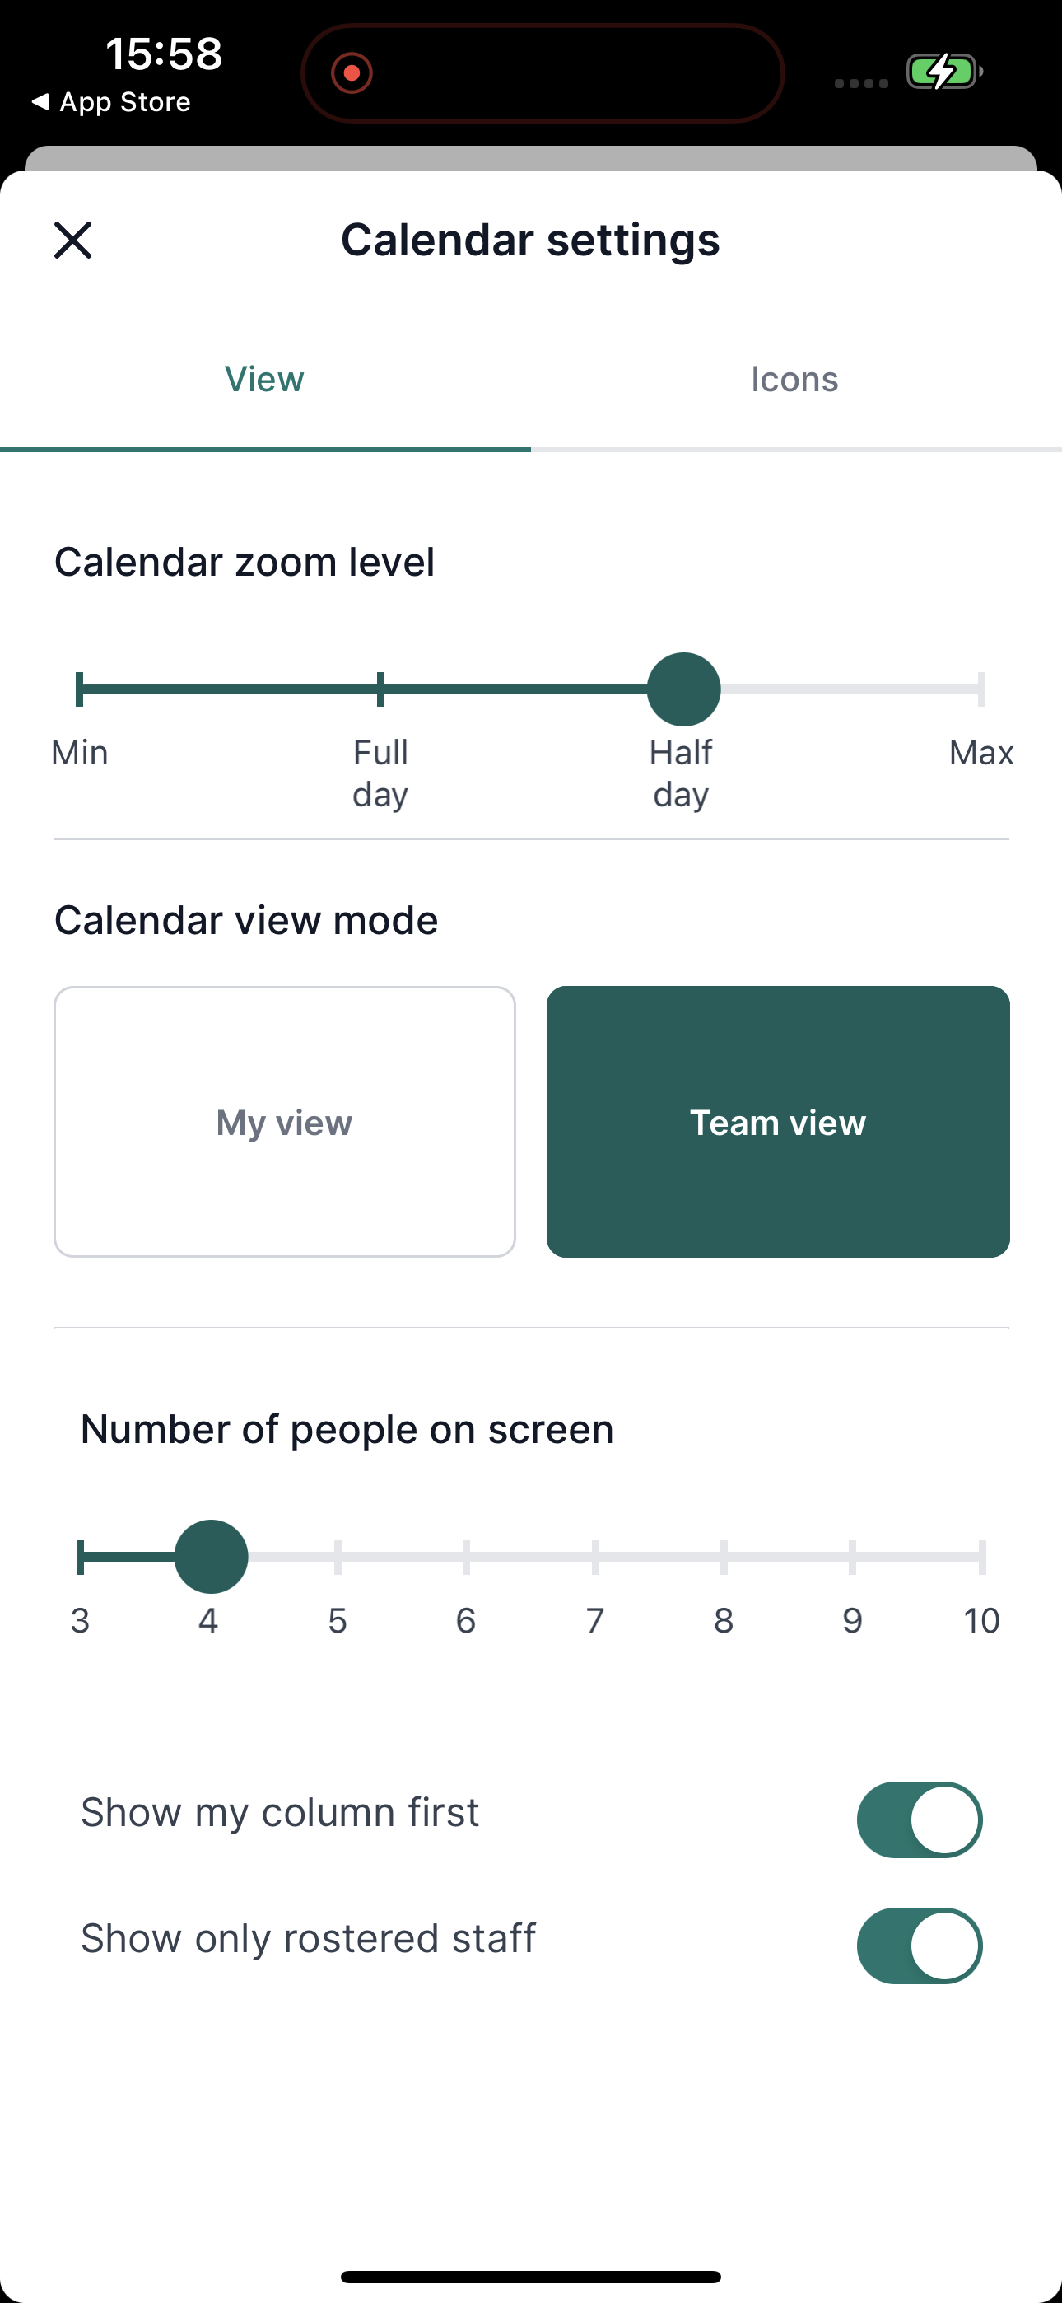Choose My view calendar mode
1062x2303 pixels.
click(284, 1122)
